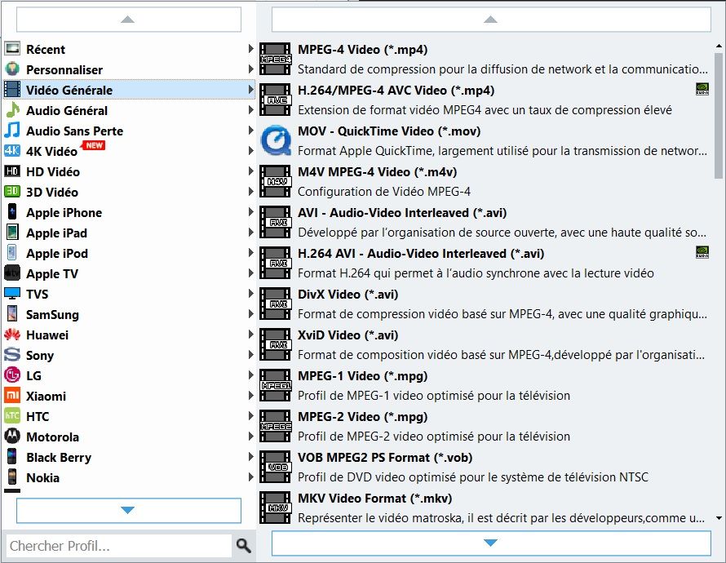Image resolution: width=726 pixels, height=563 pixels.
Task: Click the QuickTime MOV format icon
Action: [276, 140]
